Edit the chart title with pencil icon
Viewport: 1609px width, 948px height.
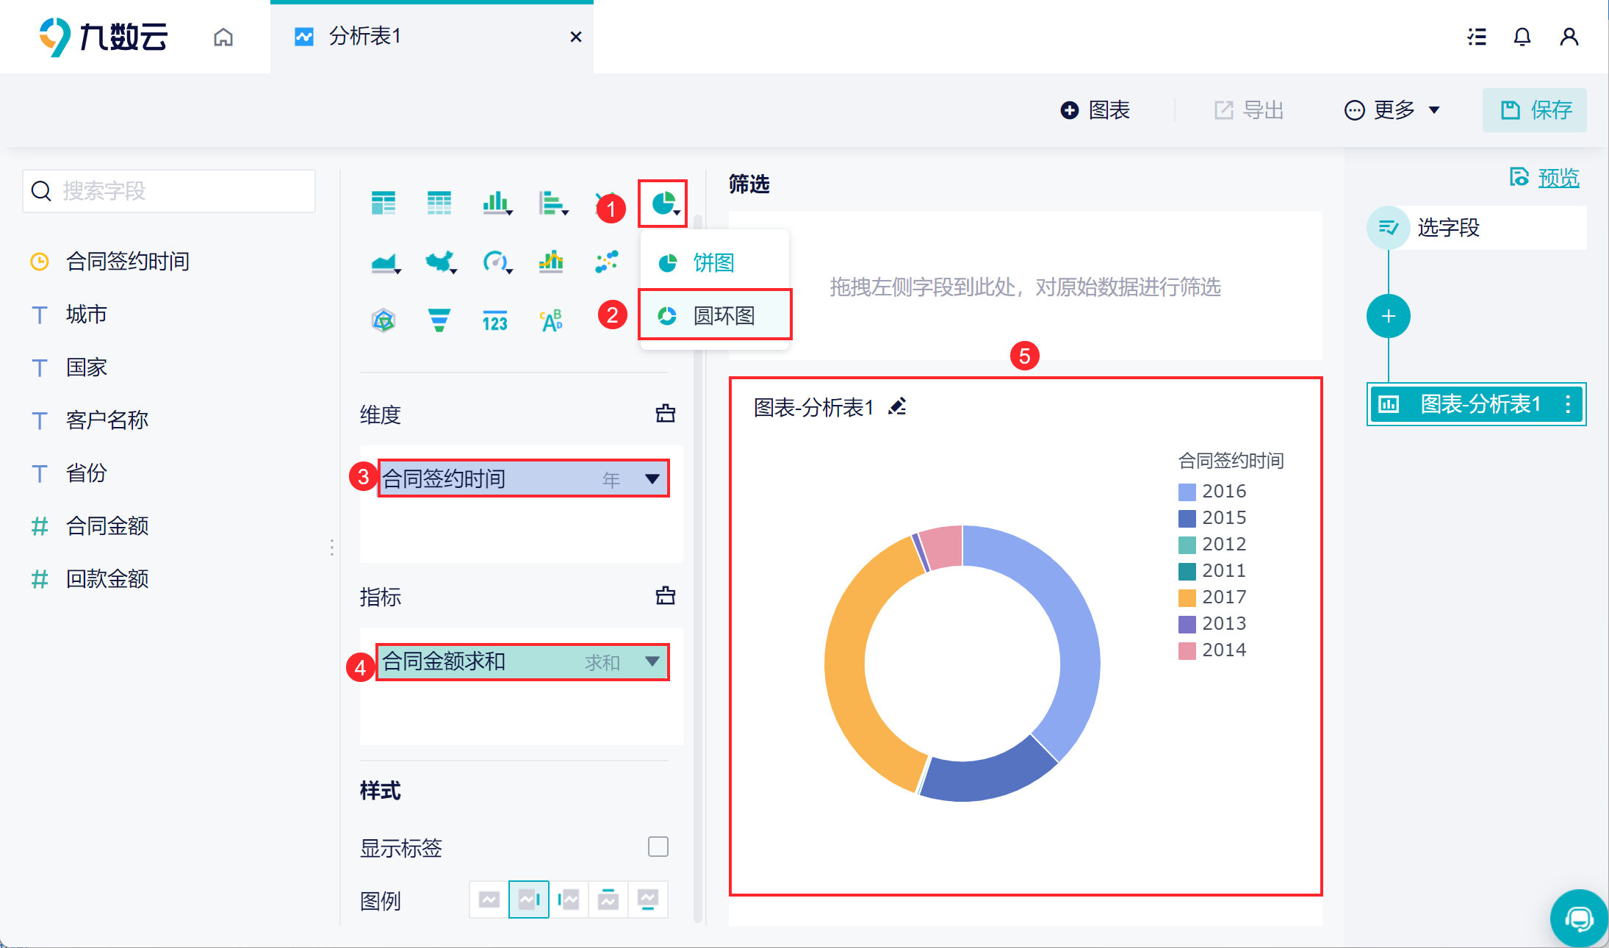(897, 406)
